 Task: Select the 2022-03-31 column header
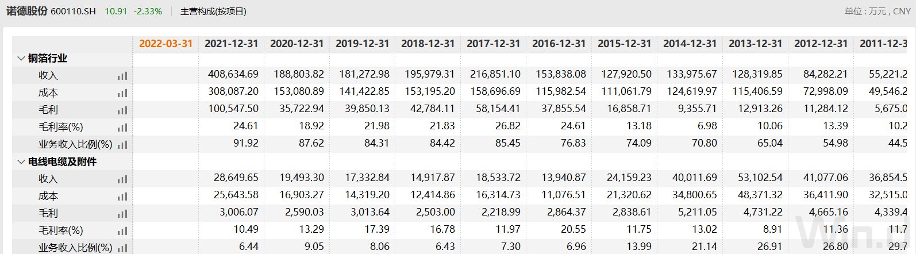pos(166,44)
